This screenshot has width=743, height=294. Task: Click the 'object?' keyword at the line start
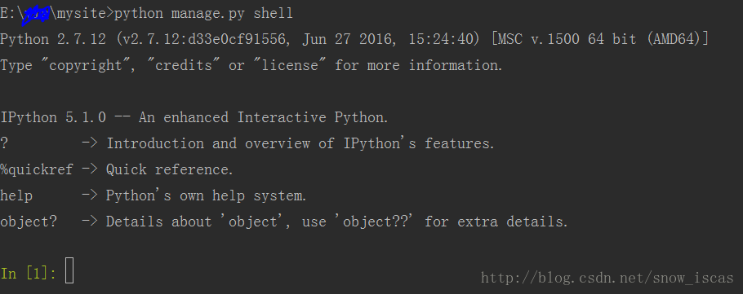[29, 222]
